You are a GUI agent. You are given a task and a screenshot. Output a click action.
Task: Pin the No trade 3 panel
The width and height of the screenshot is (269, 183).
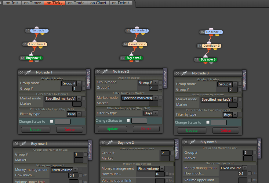(184, 73)
